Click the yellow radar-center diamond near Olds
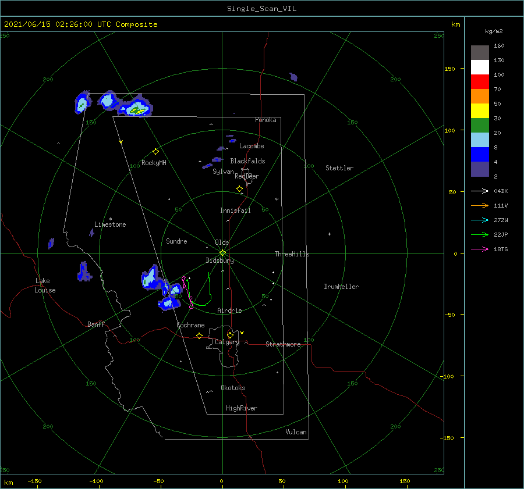This screenshot has width=524, height=489. click(x=222, y=253)
